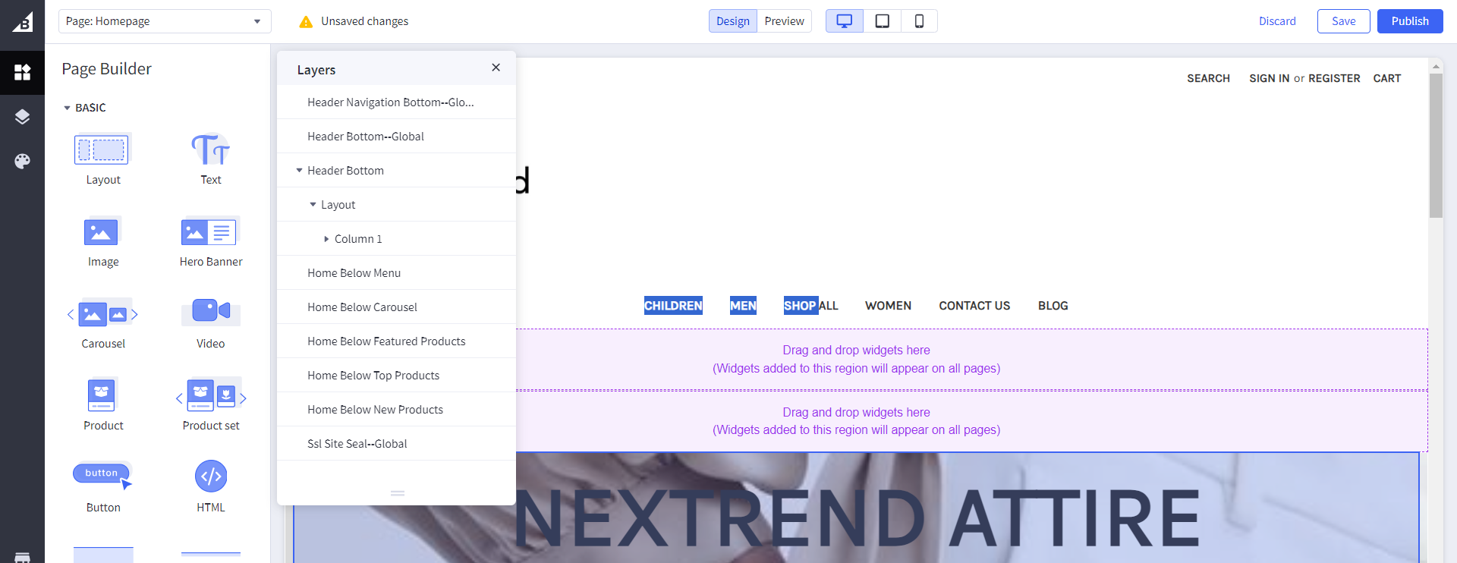
Task: Click the Publish button
Action: pyautogui.click(x=1410, y=21)
